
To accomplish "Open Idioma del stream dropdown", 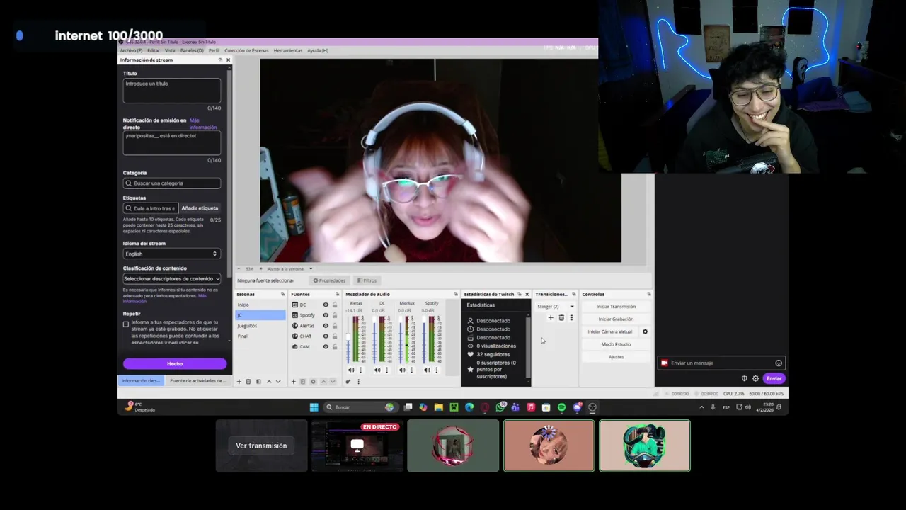I will (171, 254).
